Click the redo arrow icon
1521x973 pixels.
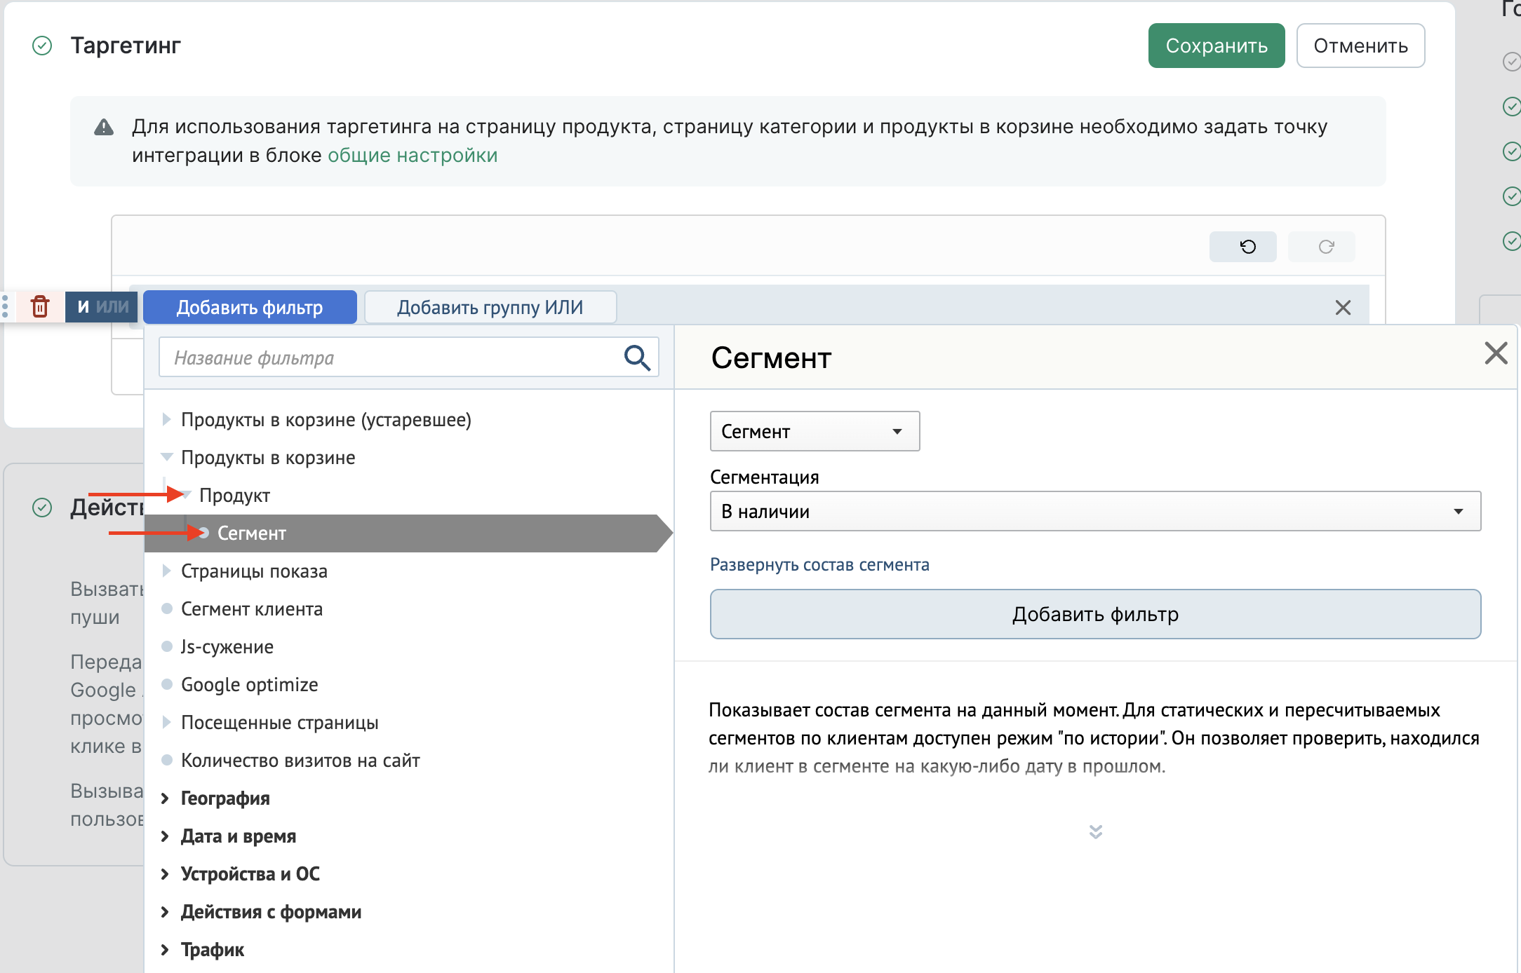click(1325, 247)
